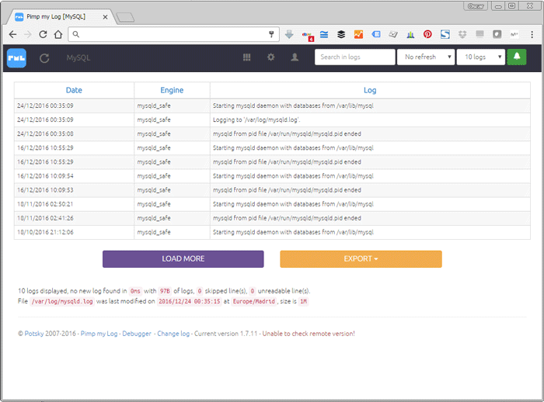This screenshot has height=402, width=544.
Task: Open a new browser tab
Action: coord(125,17)
